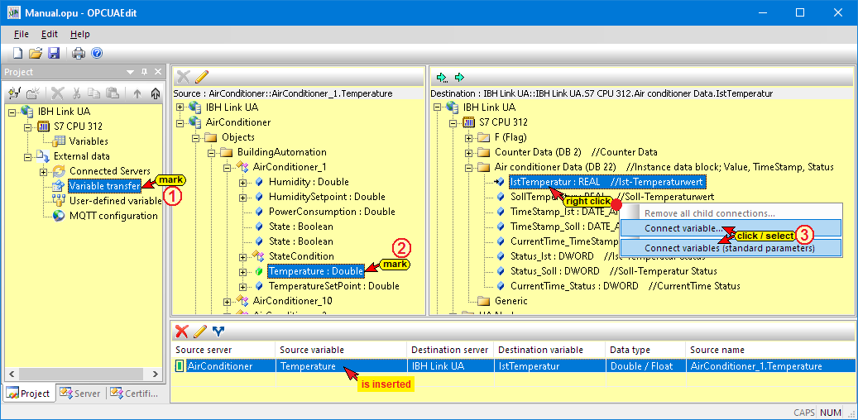858x420 pixels.
Task: Click the second green arrow icon above Destination
Action: [460, 78]
